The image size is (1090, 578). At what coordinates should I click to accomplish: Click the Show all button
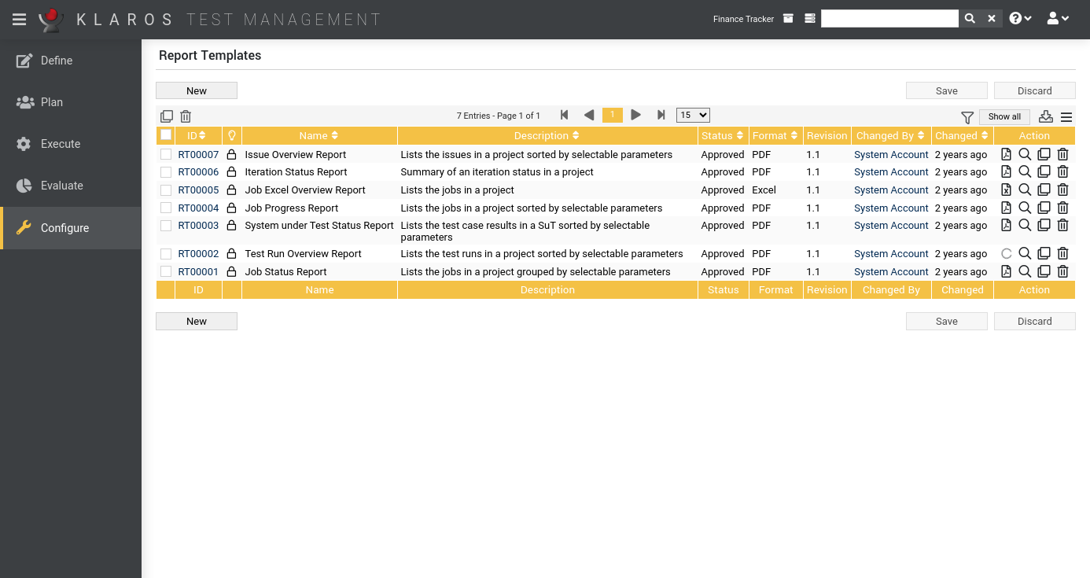click(x=1004, y=116)
